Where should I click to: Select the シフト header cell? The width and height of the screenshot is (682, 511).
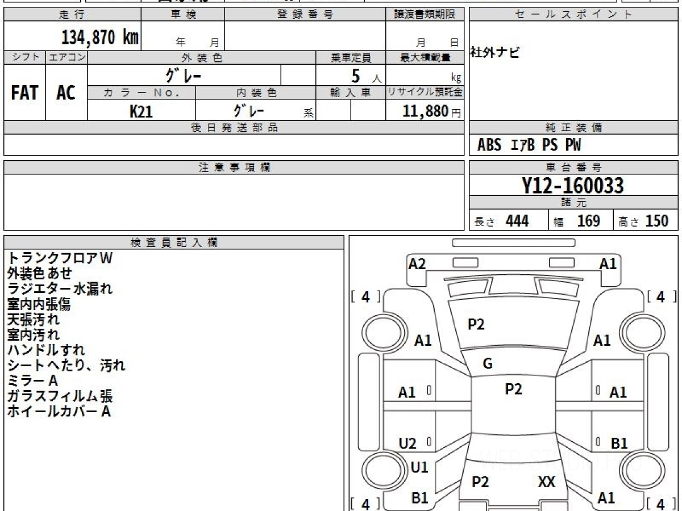coord(24,57)
